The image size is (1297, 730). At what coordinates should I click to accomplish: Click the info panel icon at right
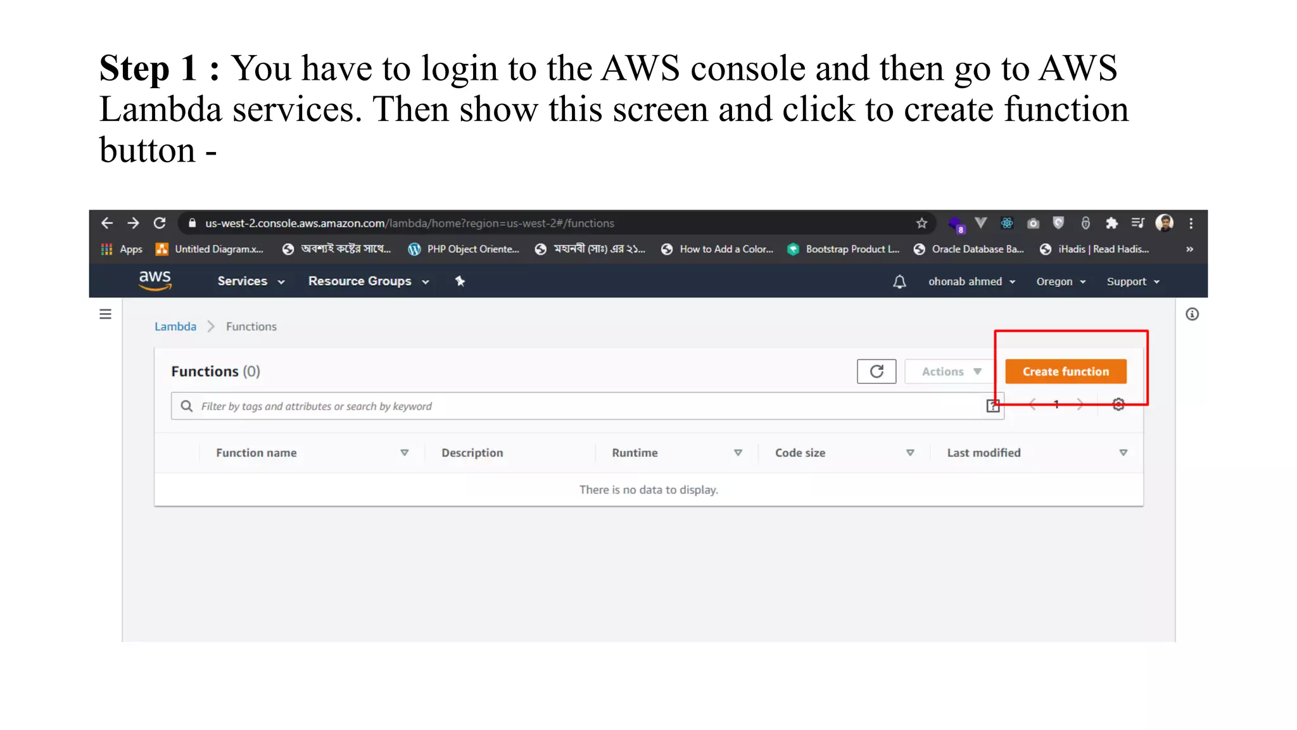[x=1192, y=314]
